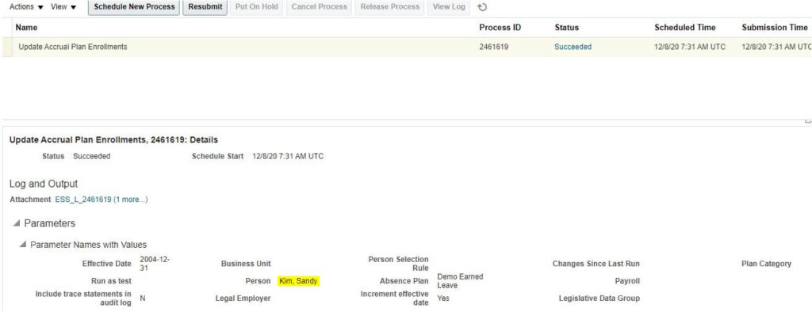812x312 pixels.
Task: Click the Cancel Process button
Action: point(319,7)
